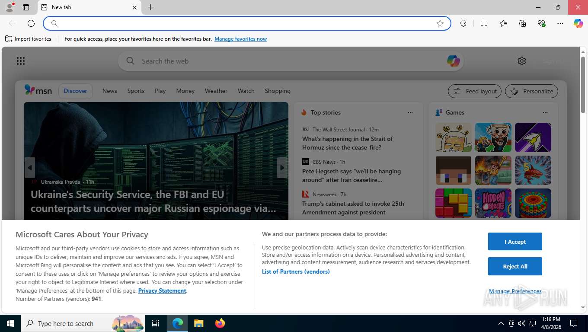Screen dimensions: 588x332
Task: Open the volume icon in system tray
Action: coord(522,323)
